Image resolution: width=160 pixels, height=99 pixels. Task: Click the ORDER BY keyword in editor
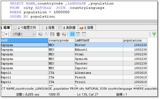pos(19,16)
